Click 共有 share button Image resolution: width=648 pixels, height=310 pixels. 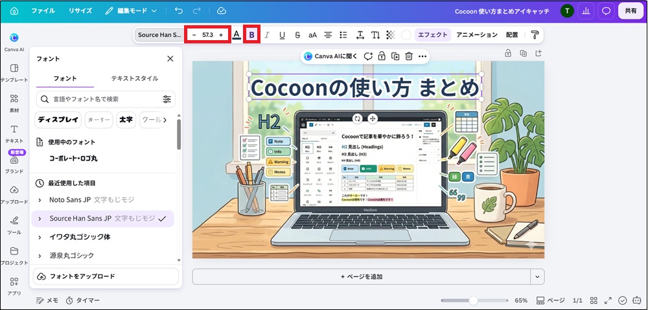[631, 11]
